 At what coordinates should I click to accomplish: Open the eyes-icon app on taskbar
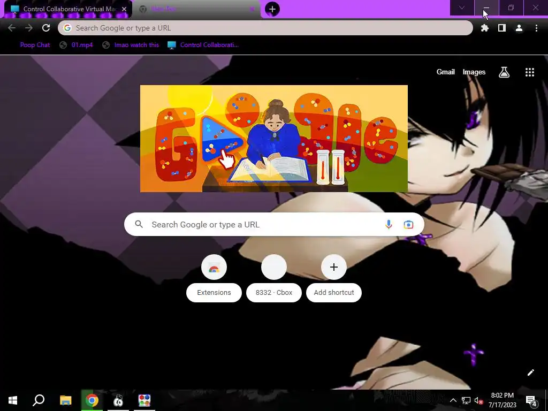pyautogui.click(x=118, y=400)
